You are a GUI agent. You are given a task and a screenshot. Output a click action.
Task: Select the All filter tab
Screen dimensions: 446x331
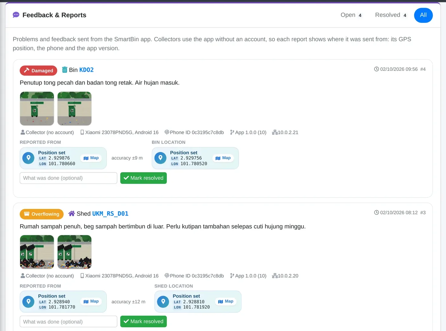click(423, 15)
